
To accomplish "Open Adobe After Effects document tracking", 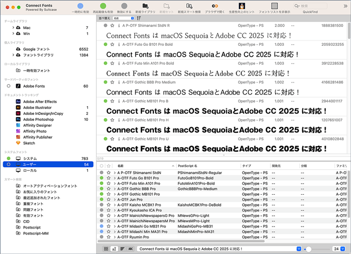I will click(x=40, y=101).
